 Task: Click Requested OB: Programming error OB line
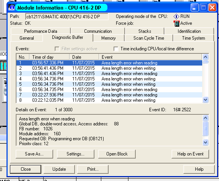coord(62,139)
